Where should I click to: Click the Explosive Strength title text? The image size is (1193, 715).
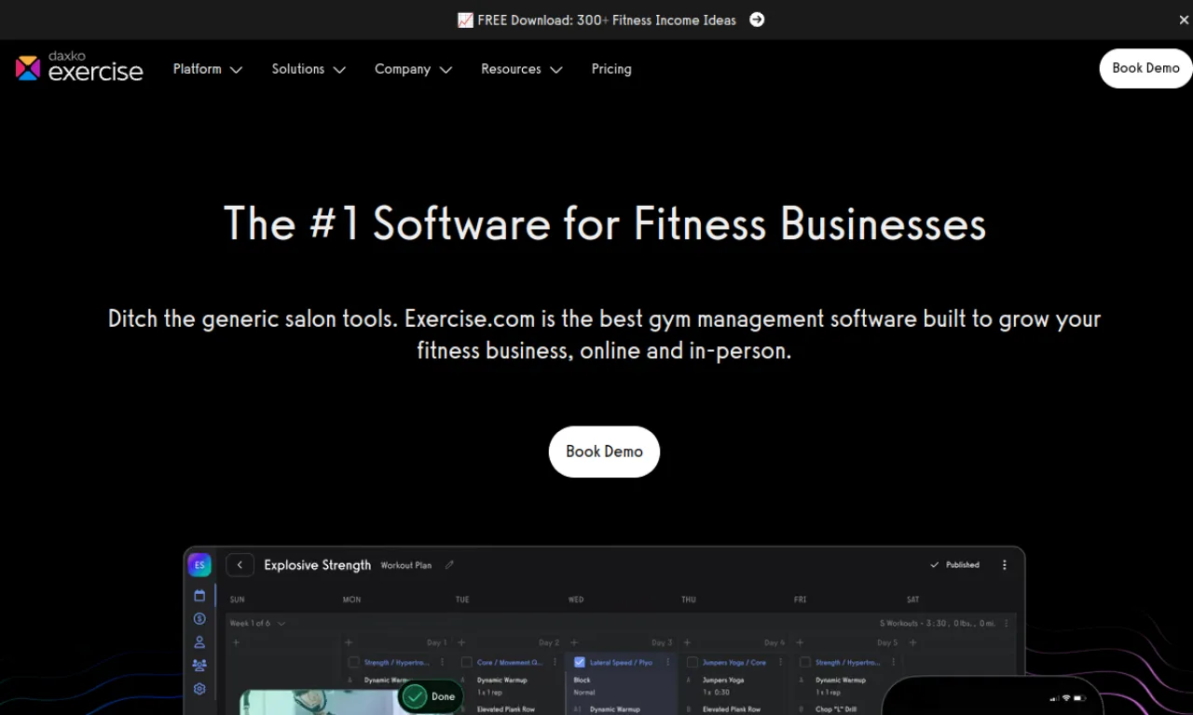[x=317, y=565]
